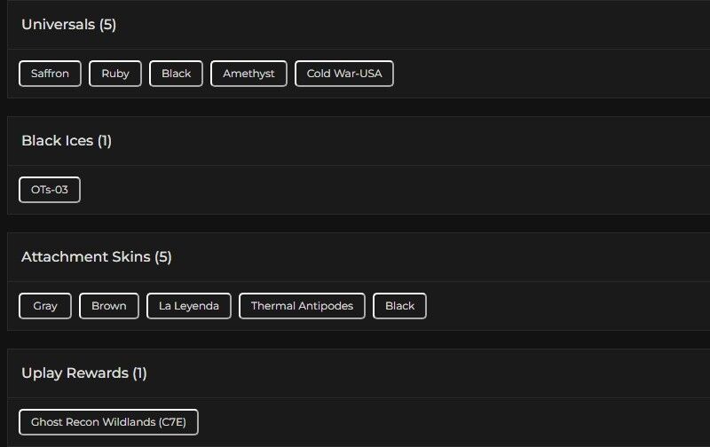Expand the Uplay Rewards section header

tap(75, 373)
